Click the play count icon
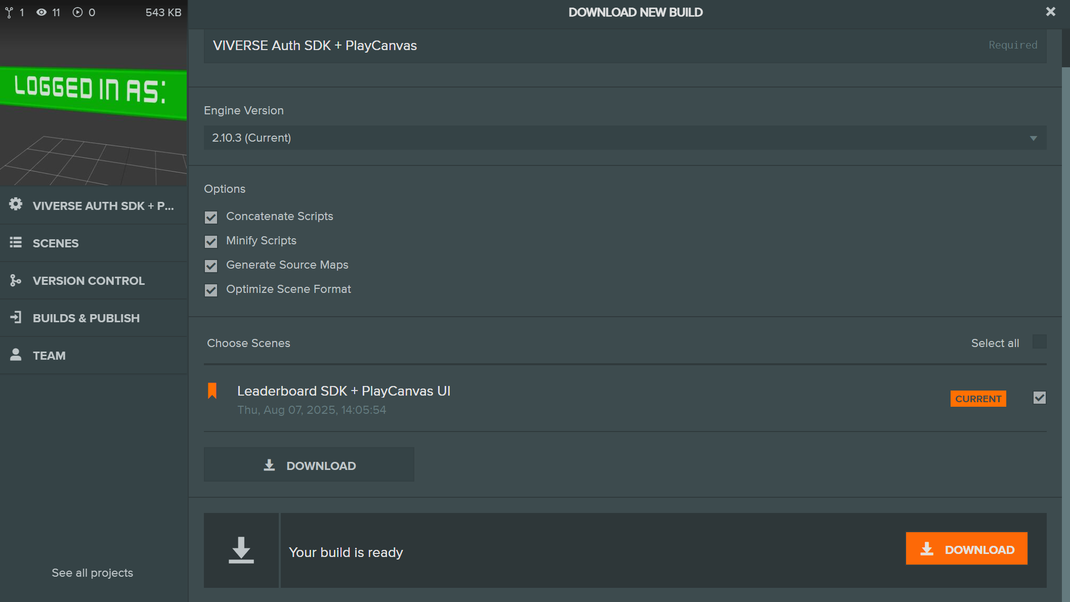Image resolution: width=1070 pixels, height=602 pixels. [77, 13]
